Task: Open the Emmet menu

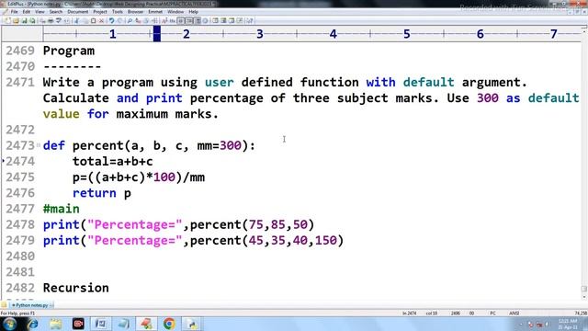Action: point(155,12)
